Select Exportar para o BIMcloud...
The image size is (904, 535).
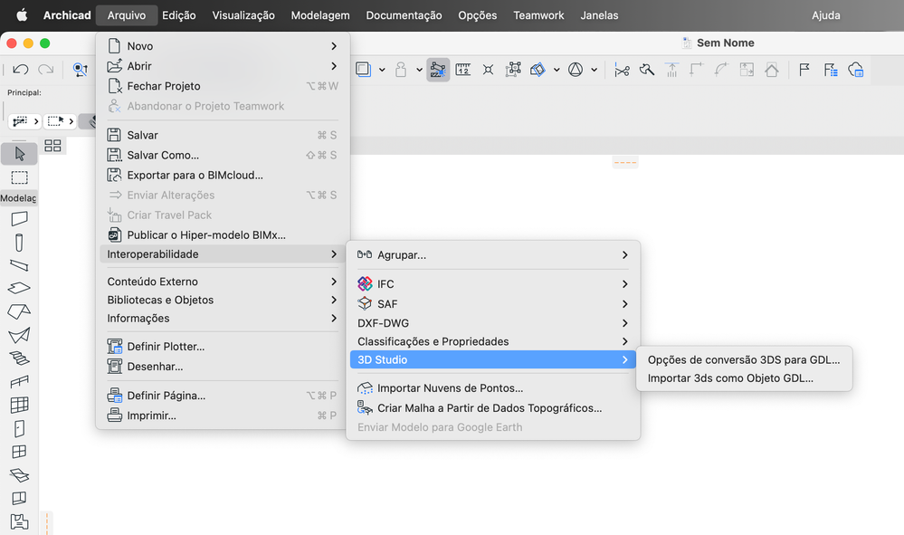(224, 176)
